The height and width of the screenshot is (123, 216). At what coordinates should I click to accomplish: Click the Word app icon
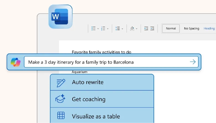[x=60, y=17]
